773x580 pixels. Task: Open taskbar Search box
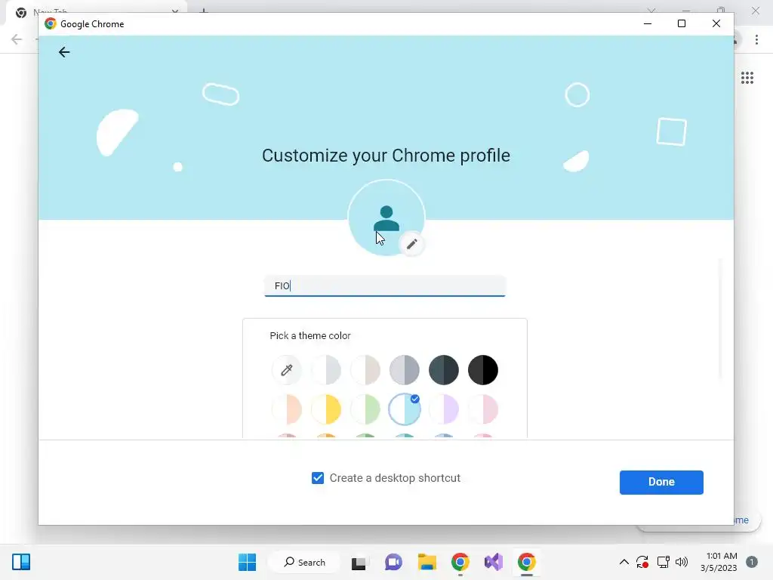(304, 562)
